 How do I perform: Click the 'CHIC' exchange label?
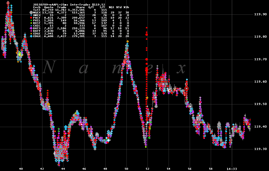pyautogui.click(x=37, y=26)
